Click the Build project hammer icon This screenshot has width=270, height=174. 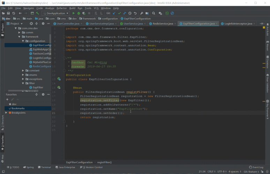[x=37, y=13]
